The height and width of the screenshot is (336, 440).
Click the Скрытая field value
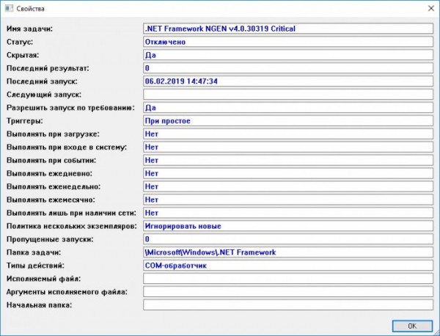(x=288, y=55)
